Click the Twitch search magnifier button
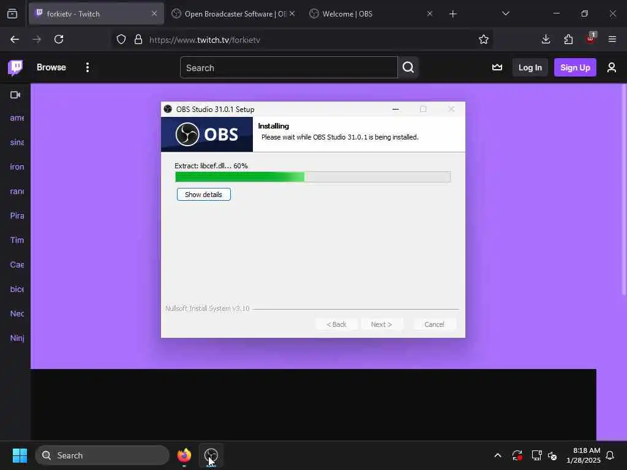 (408, 67)
